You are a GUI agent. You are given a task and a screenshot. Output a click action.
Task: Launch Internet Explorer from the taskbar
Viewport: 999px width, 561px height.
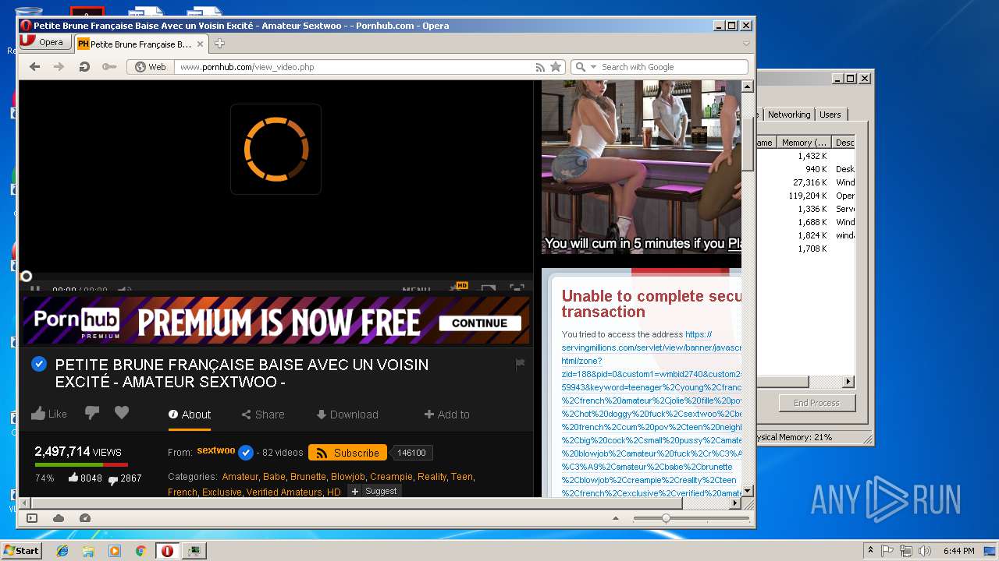62,550
